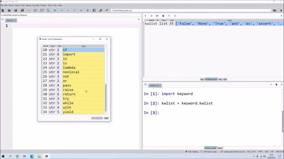Interrupt the kernel in the console pane
The width and height of the screenshot is (284, 159).
pos(271,84)
